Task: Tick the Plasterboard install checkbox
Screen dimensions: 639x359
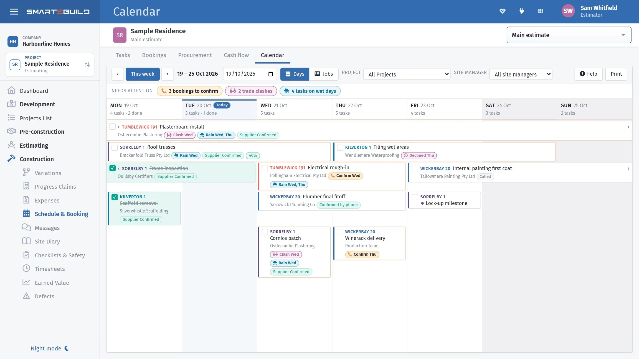Action: click(x=112, y=127)
